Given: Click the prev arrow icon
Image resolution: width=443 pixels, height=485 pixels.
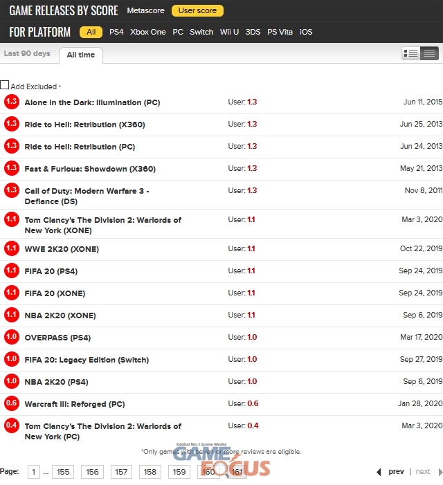Looking at the screenshot, I should (379, 472).
